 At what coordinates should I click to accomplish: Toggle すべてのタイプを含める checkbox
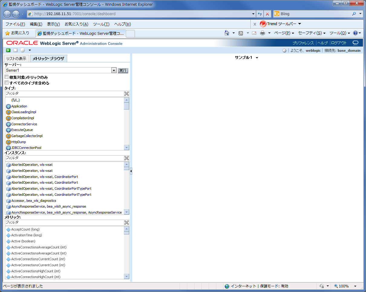[7, 83]
